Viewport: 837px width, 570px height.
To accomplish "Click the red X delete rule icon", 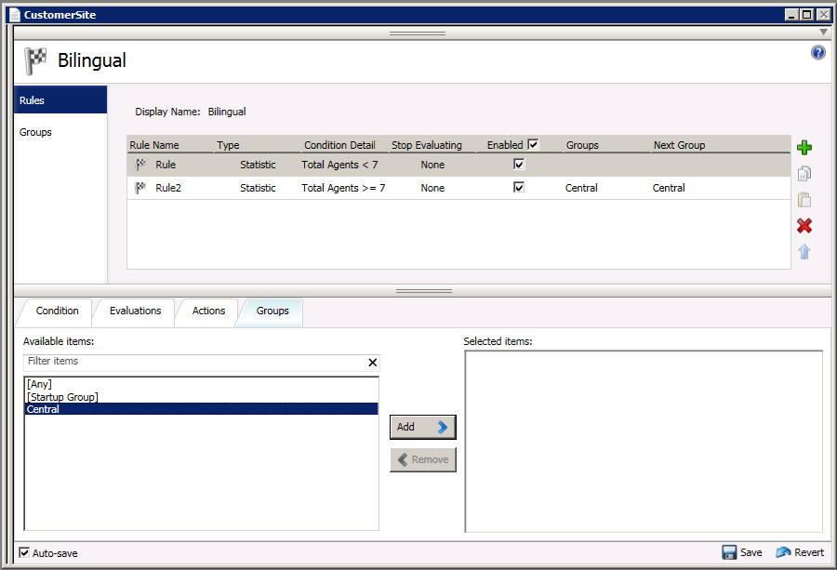I will pos(804,226).
